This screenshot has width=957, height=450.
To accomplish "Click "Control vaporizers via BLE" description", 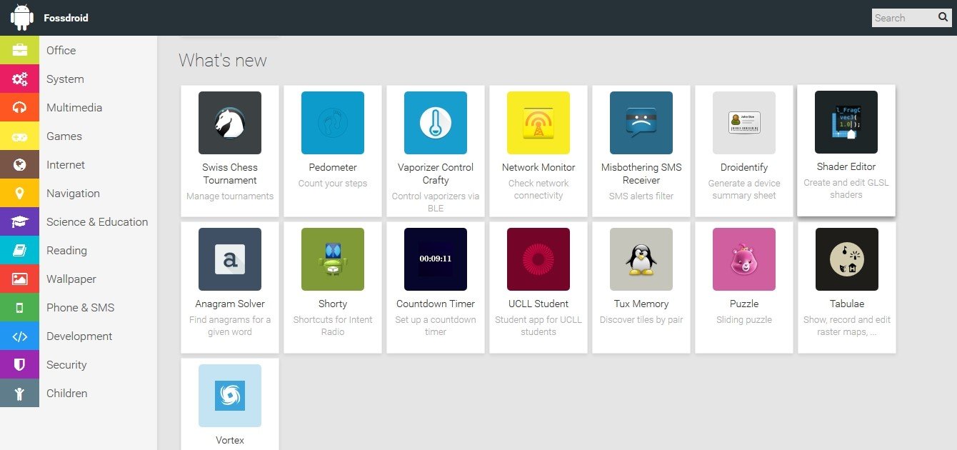I will 436,202.
